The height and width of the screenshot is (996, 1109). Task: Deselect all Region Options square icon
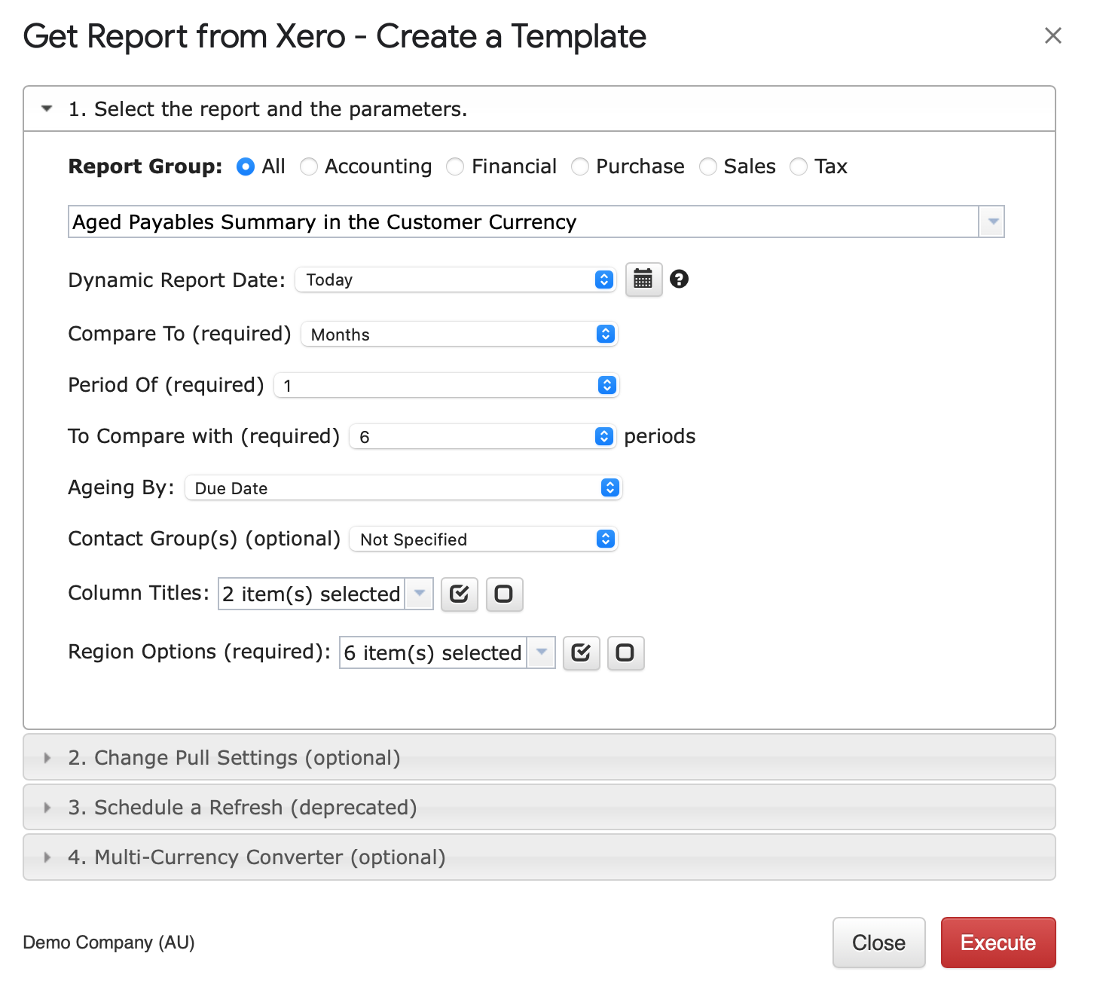coord(625,653)
